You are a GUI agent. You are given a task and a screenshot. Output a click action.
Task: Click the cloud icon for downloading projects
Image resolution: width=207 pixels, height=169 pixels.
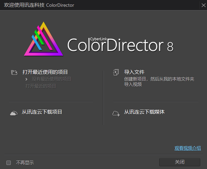pyautogui.click(x=14, y=113)
